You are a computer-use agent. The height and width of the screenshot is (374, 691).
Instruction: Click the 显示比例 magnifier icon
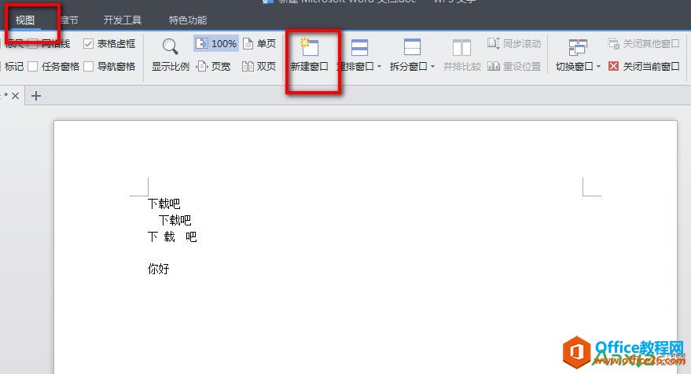[x=170, y=46]
